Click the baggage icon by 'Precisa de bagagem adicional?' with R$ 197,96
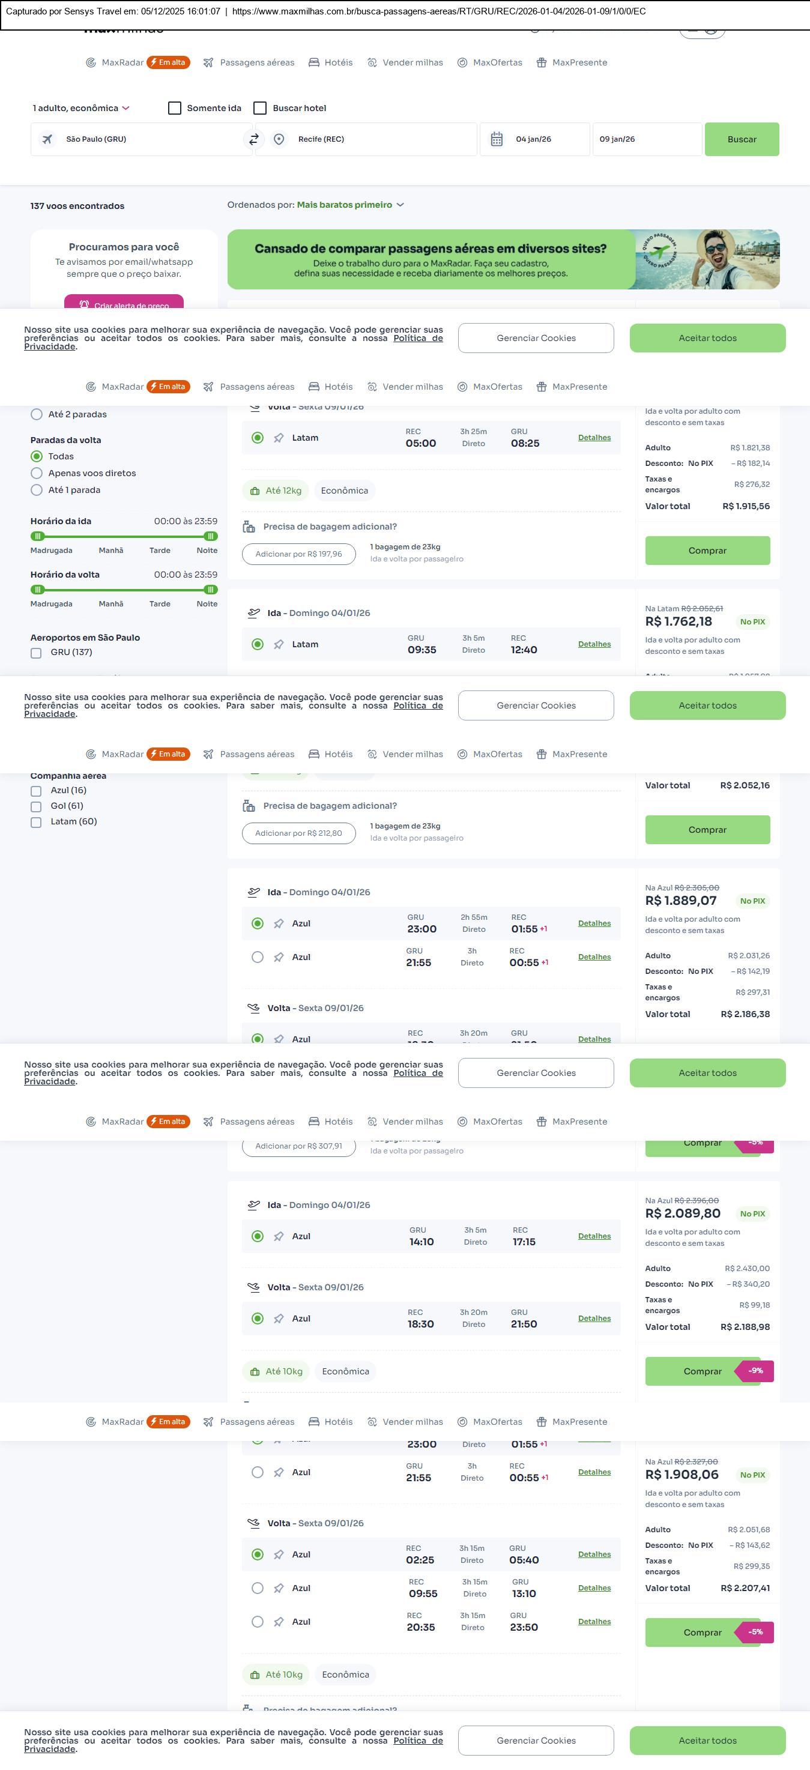Viewport: 810px width, 1770px height. (x=249, y=527)
